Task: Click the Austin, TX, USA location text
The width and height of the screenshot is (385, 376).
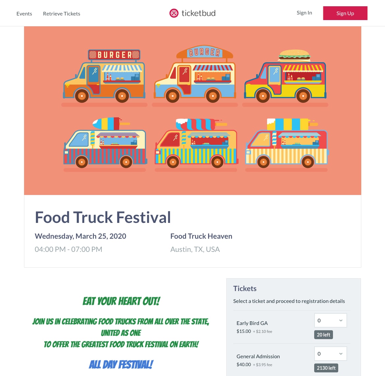Action: [195, 249]
